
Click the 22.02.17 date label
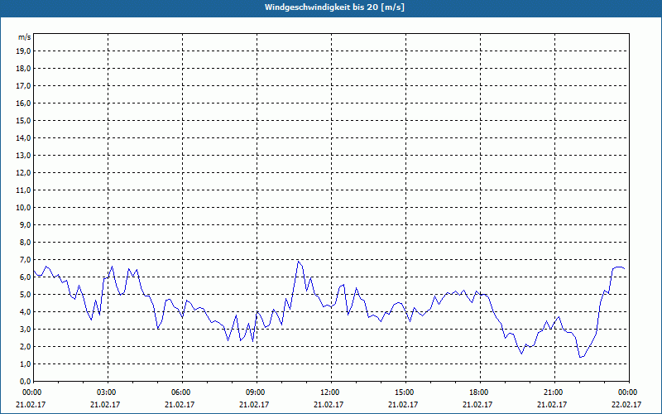tap(626, 404)
